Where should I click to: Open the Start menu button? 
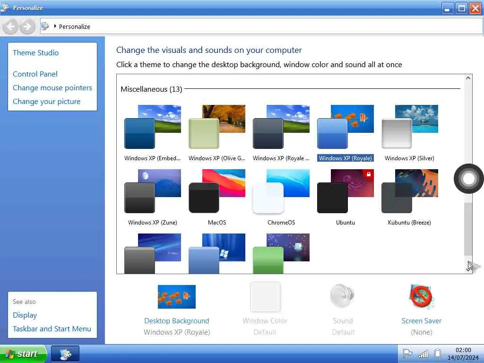[24, 354]
